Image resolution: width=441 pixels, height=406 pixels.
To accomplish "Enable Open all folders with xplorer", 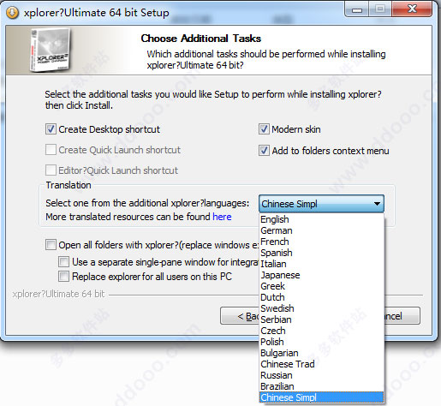I will click(51, 245).
